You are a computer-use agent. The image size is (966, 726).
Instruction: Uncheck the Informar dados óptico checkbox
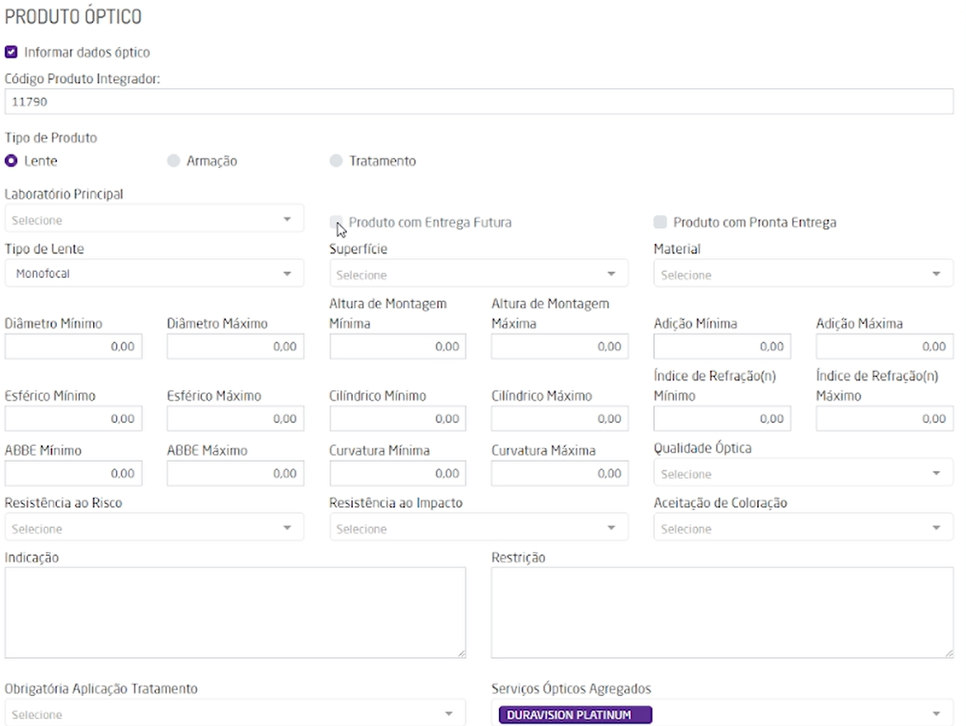click(x=11, y=52)
